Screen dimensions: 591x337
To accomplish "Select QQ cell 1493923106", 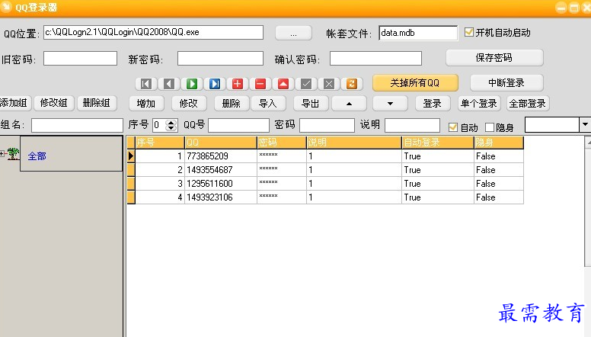I will click(221, 197).
